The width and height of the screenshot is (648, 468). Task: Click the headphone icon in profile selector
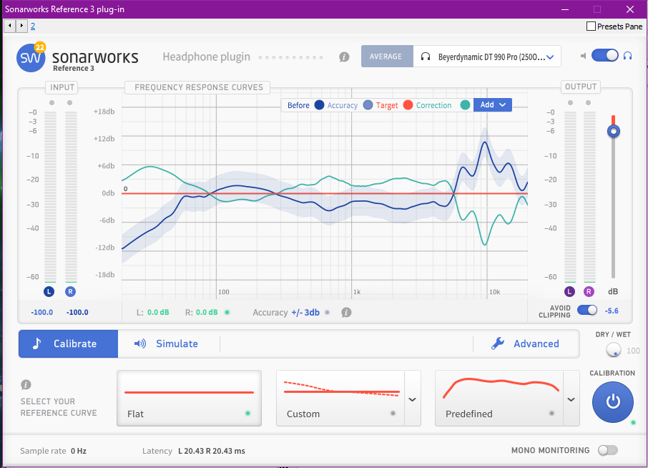426,57
